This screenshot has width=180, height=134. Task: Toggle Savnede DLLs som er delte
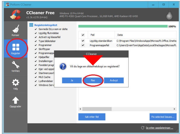click(x=36, y=29)
